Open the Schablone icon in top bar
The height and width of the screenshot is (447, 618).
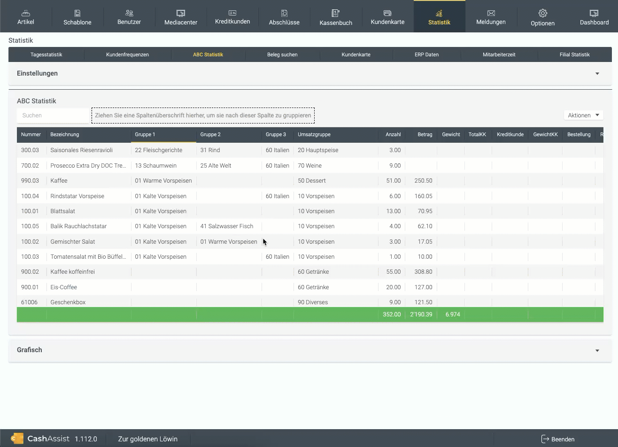tap(77, 13)
